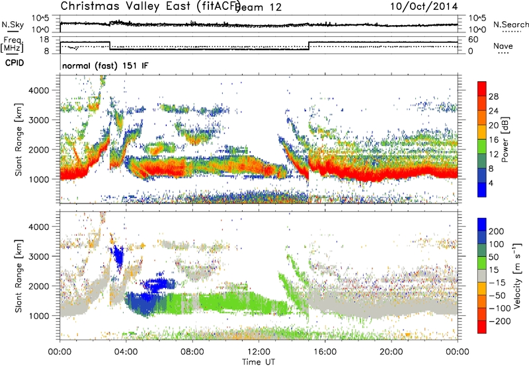Click the "Power [dB]" colorbar title
Screen dimensions: 529x366
(x=505, y=139)
